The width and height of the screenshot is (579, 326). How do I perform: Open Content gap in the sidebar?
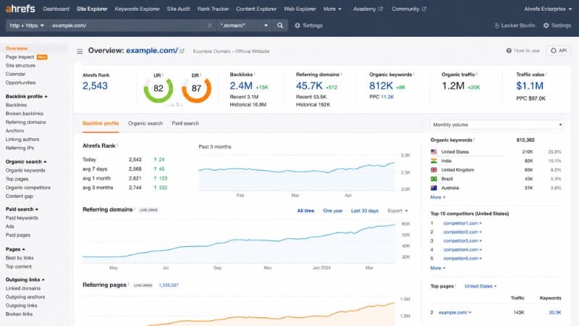pyautogui.click(x=20, y=196)
